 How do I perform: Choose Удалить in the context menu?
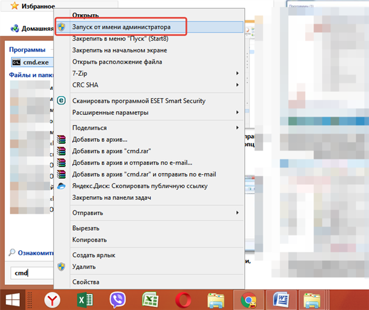coord(149,267)
